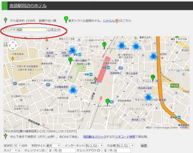
Task: Click the 東池袋 subway station icon
Action: (x=179, y=117)
